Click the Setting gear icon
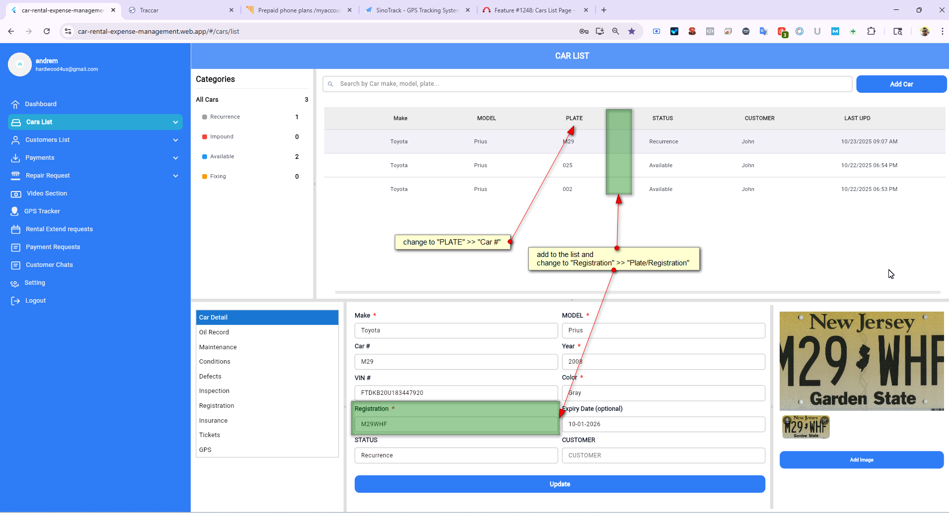 click(x=15, y=283)
